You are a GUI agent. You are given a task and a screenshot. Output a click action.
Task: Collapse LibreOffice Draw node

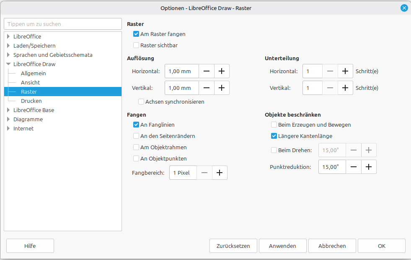coord(8,64)
